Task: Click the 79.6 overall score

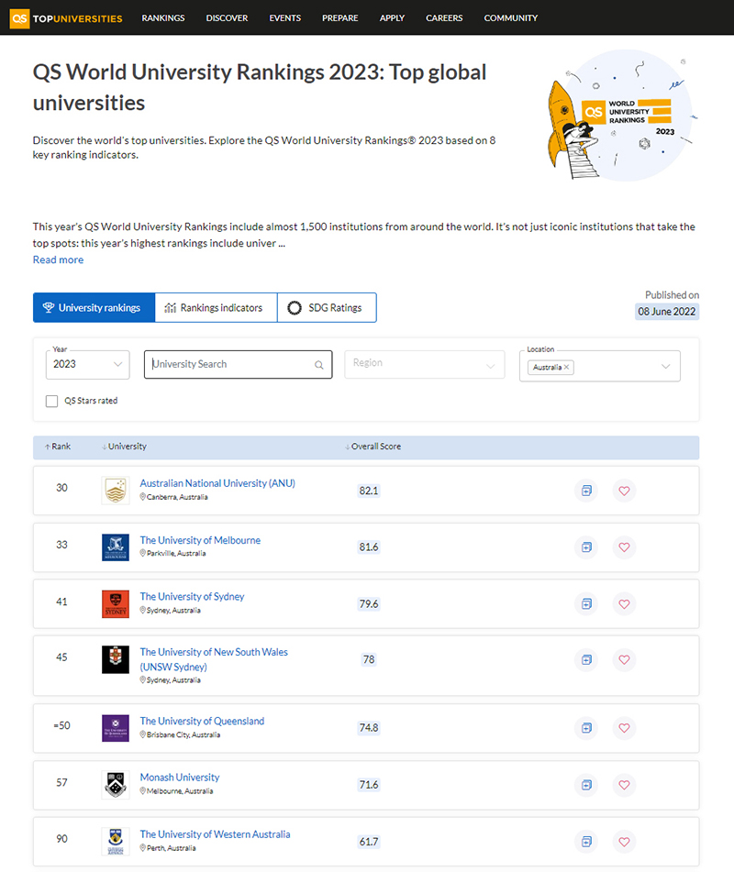Action: [x=369, y=604]
